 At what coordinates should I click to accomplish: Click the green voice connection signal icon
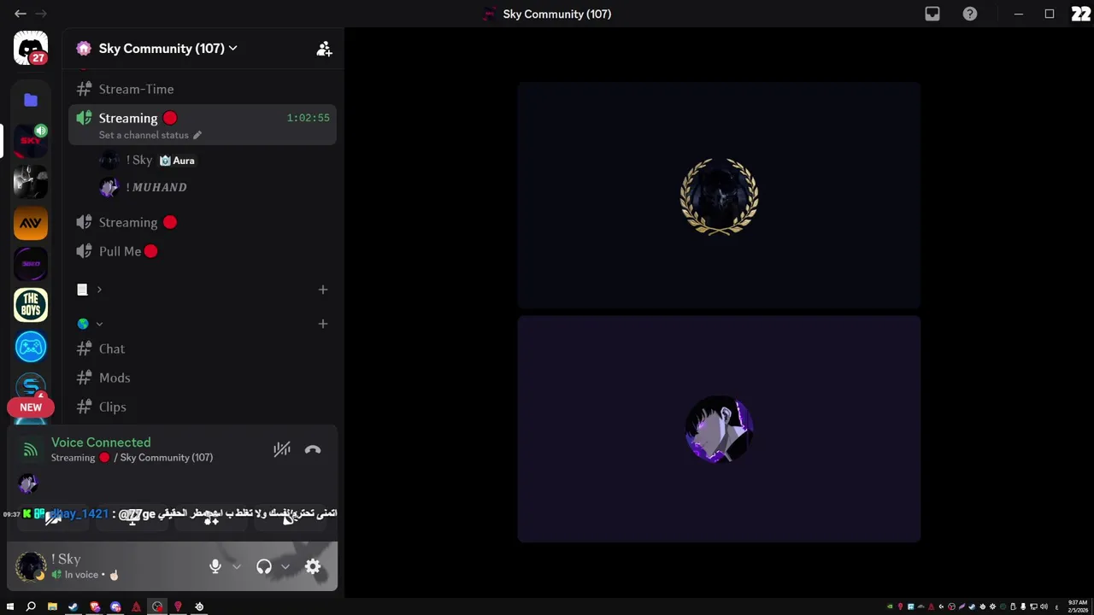(x=30, y=450)
